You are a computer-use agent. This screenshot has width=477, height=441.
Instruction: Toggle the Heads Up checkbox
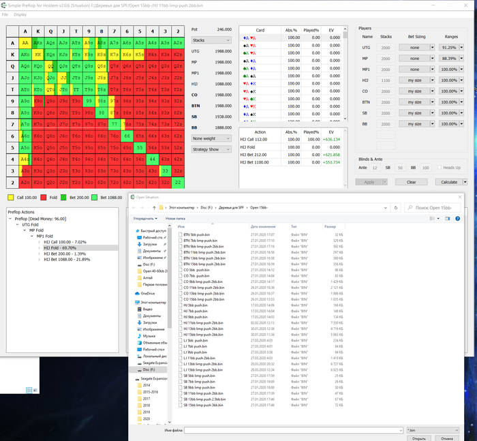click(439, 168)
